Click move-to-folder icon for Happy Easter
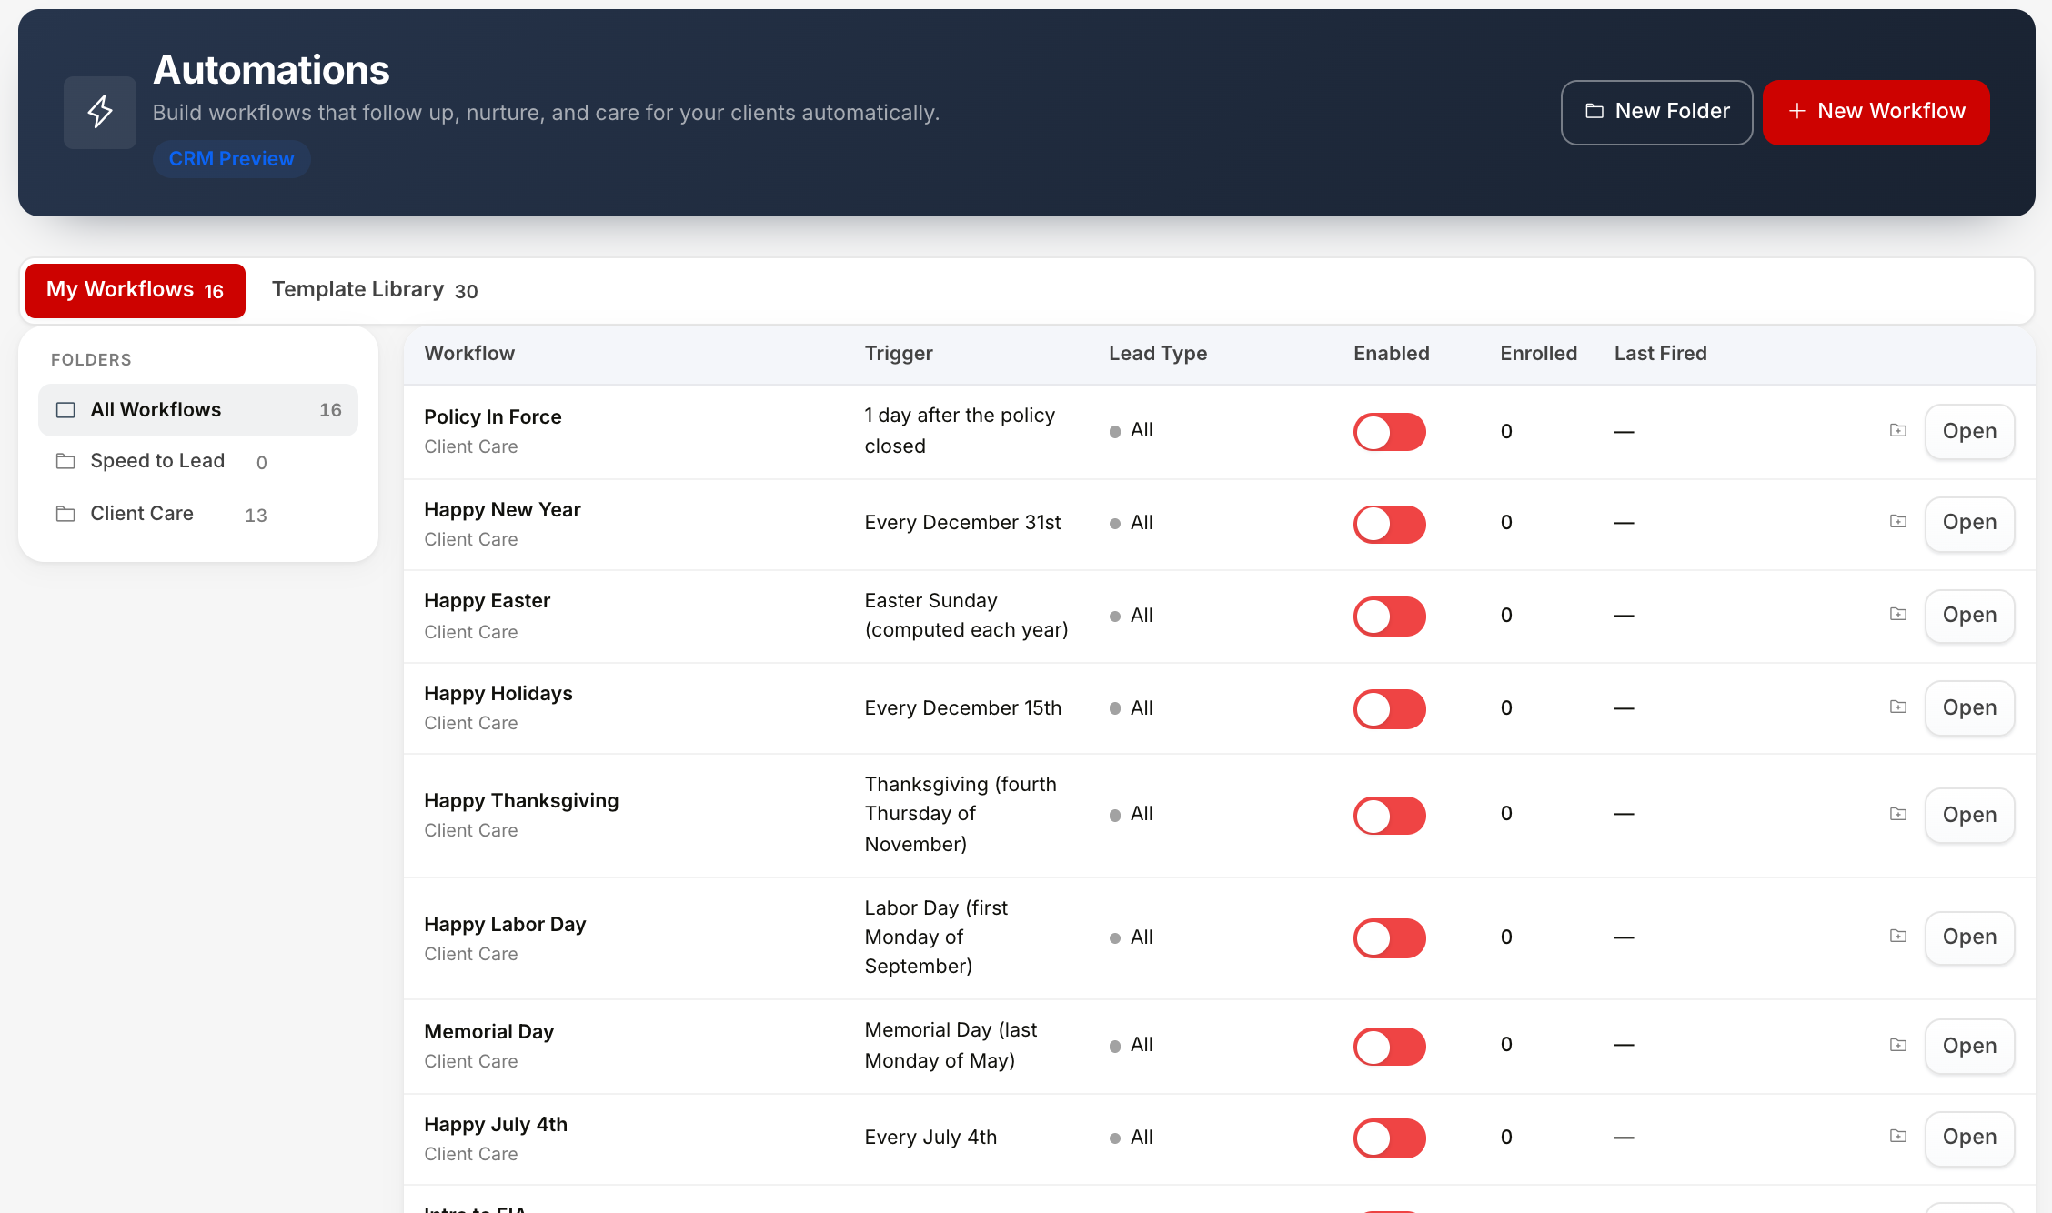This screenshot has height=1213, width=2052. 1898,614
